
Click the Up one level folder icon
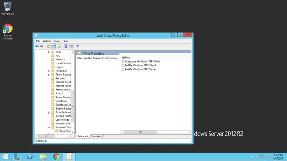[48, 47]
